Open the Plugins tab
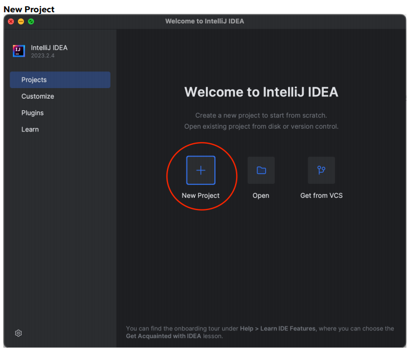Image resolution: width=412 pixels, height=351 pixels. click(x=32, y=113)
